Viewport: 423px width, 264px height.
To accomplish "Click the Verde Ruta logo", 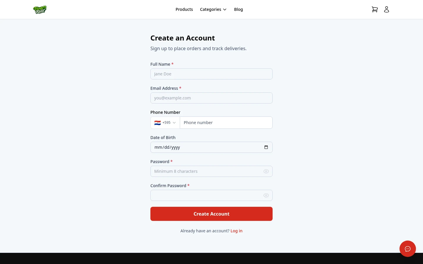I will point(40,9).
